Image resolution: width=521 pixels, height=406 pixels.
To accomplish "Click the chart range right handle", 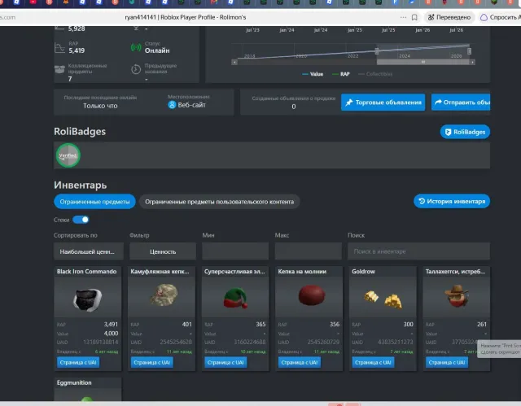I will pyautogui.click(x=469, y=51).
